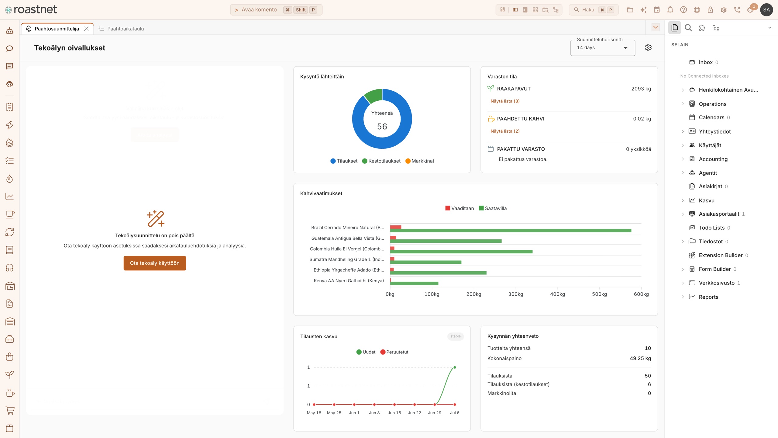The height and width of the screenshot is (438, 778).
Task: Toggle the Vaaditaan series legend
Action: (460, 208)
